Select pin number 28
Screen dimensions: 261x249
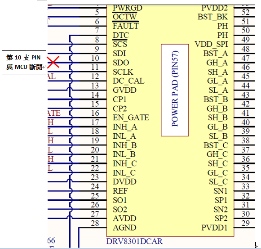[x=95, y=223]
